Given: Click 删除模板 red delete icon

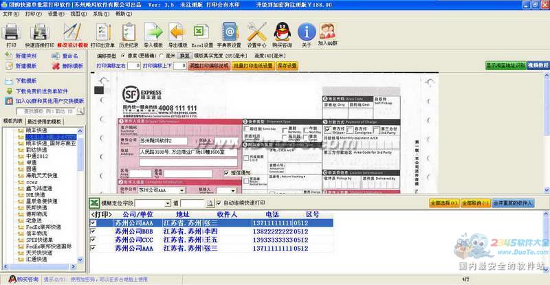Looking at the screenshot, I should [x=56, y=66].
